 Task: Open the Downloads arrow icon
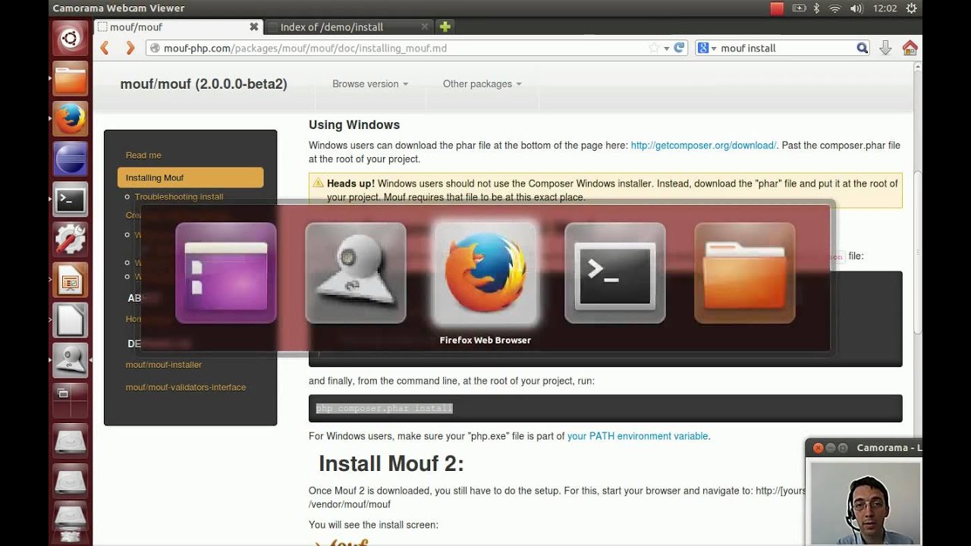[885, 48]
